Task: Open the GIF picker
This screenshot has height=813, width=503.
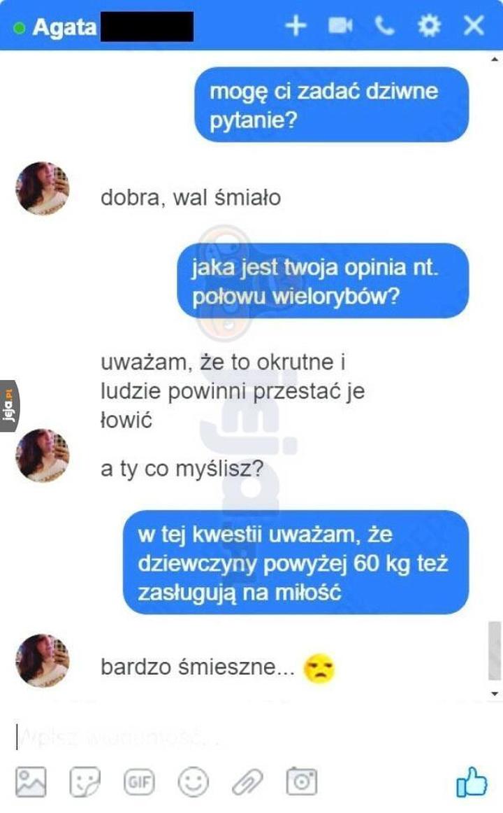Action: 139,782
